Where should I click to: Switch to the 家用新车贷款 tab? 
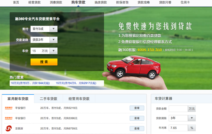click(x=18, y=99)
